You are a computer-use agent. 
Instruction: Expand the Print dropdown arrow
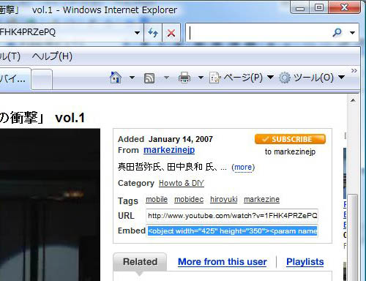coord(201,78)
